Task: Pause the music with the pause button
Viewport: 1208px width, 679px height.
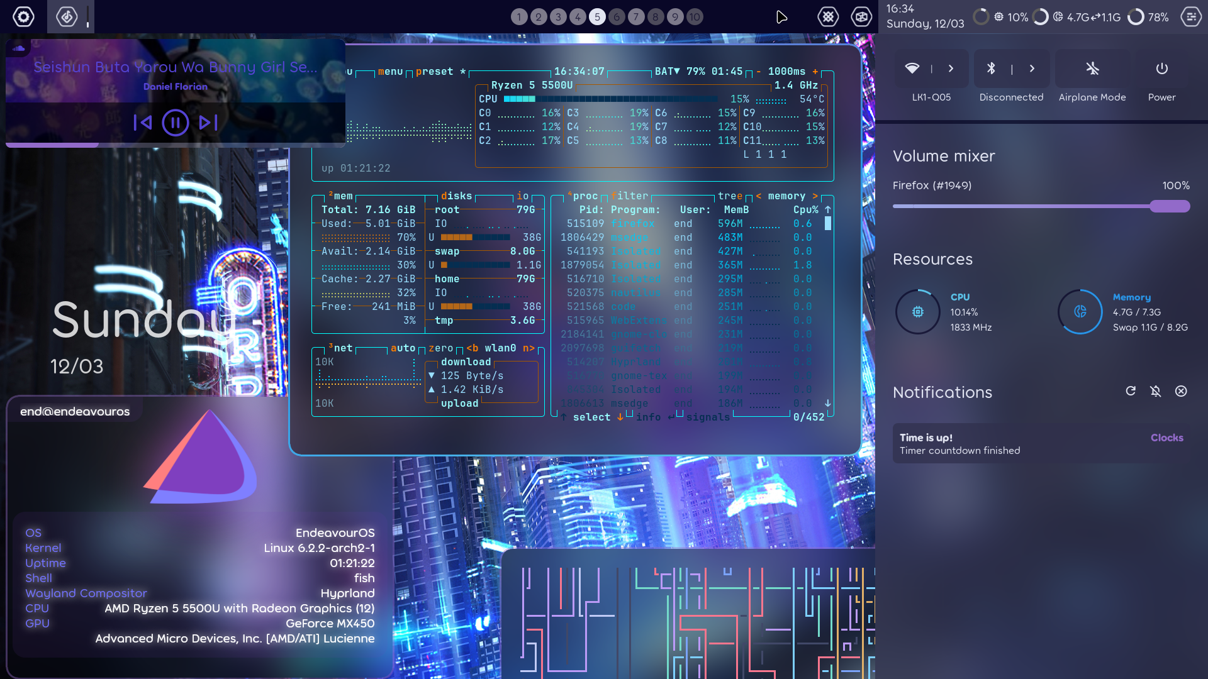Action: click(175, 123)
